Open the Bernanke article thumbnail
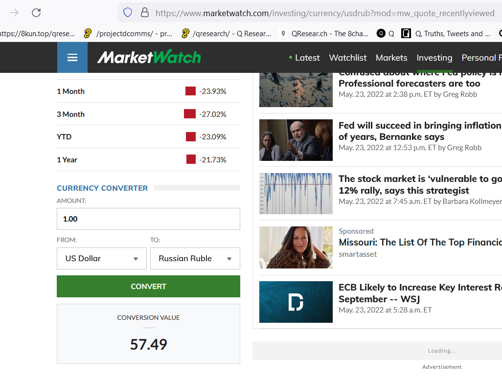The height and width of the screenshot is (379, 502). point(296,140)
